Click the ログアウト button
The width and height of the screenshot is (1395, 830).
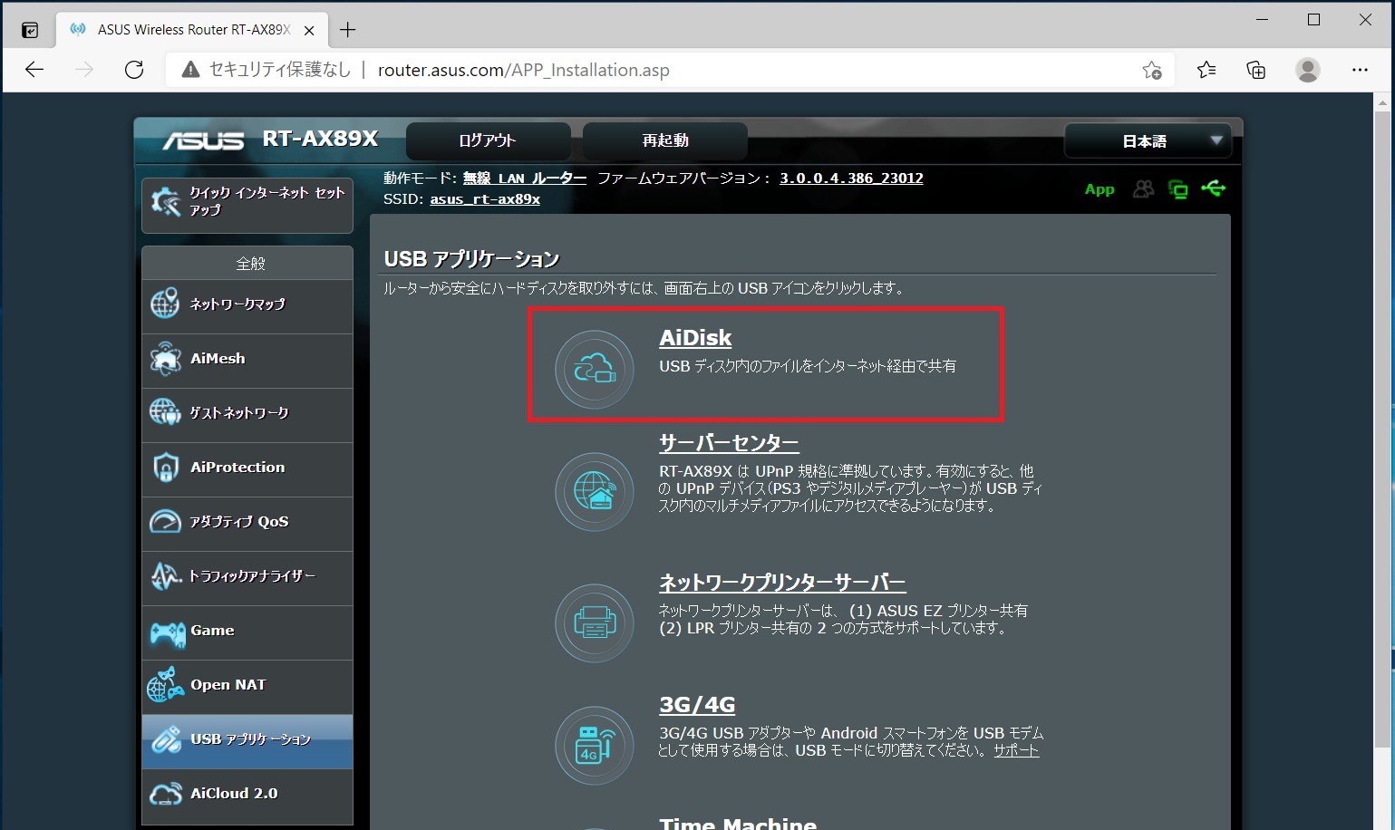pyautogui.click(x=488, y=140)
